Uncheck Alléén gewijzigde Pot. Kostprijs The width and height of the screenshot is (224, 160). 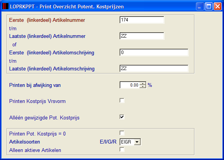click(x=122, y=117)
